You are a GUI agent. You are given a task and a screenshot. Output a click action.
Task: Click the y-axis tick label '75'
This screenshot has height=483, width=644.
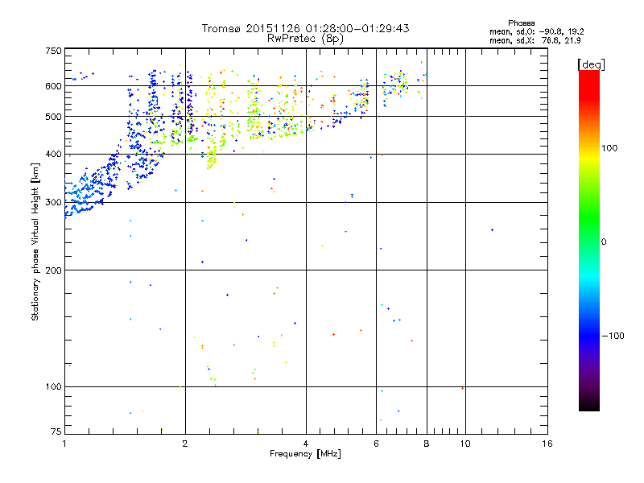(56, 431)
